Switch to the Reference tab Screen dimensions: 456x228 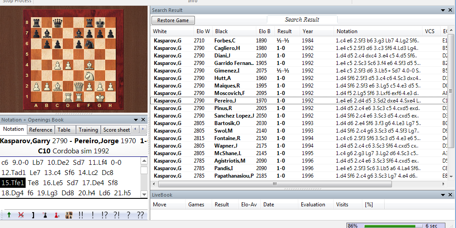coord(41,130)
